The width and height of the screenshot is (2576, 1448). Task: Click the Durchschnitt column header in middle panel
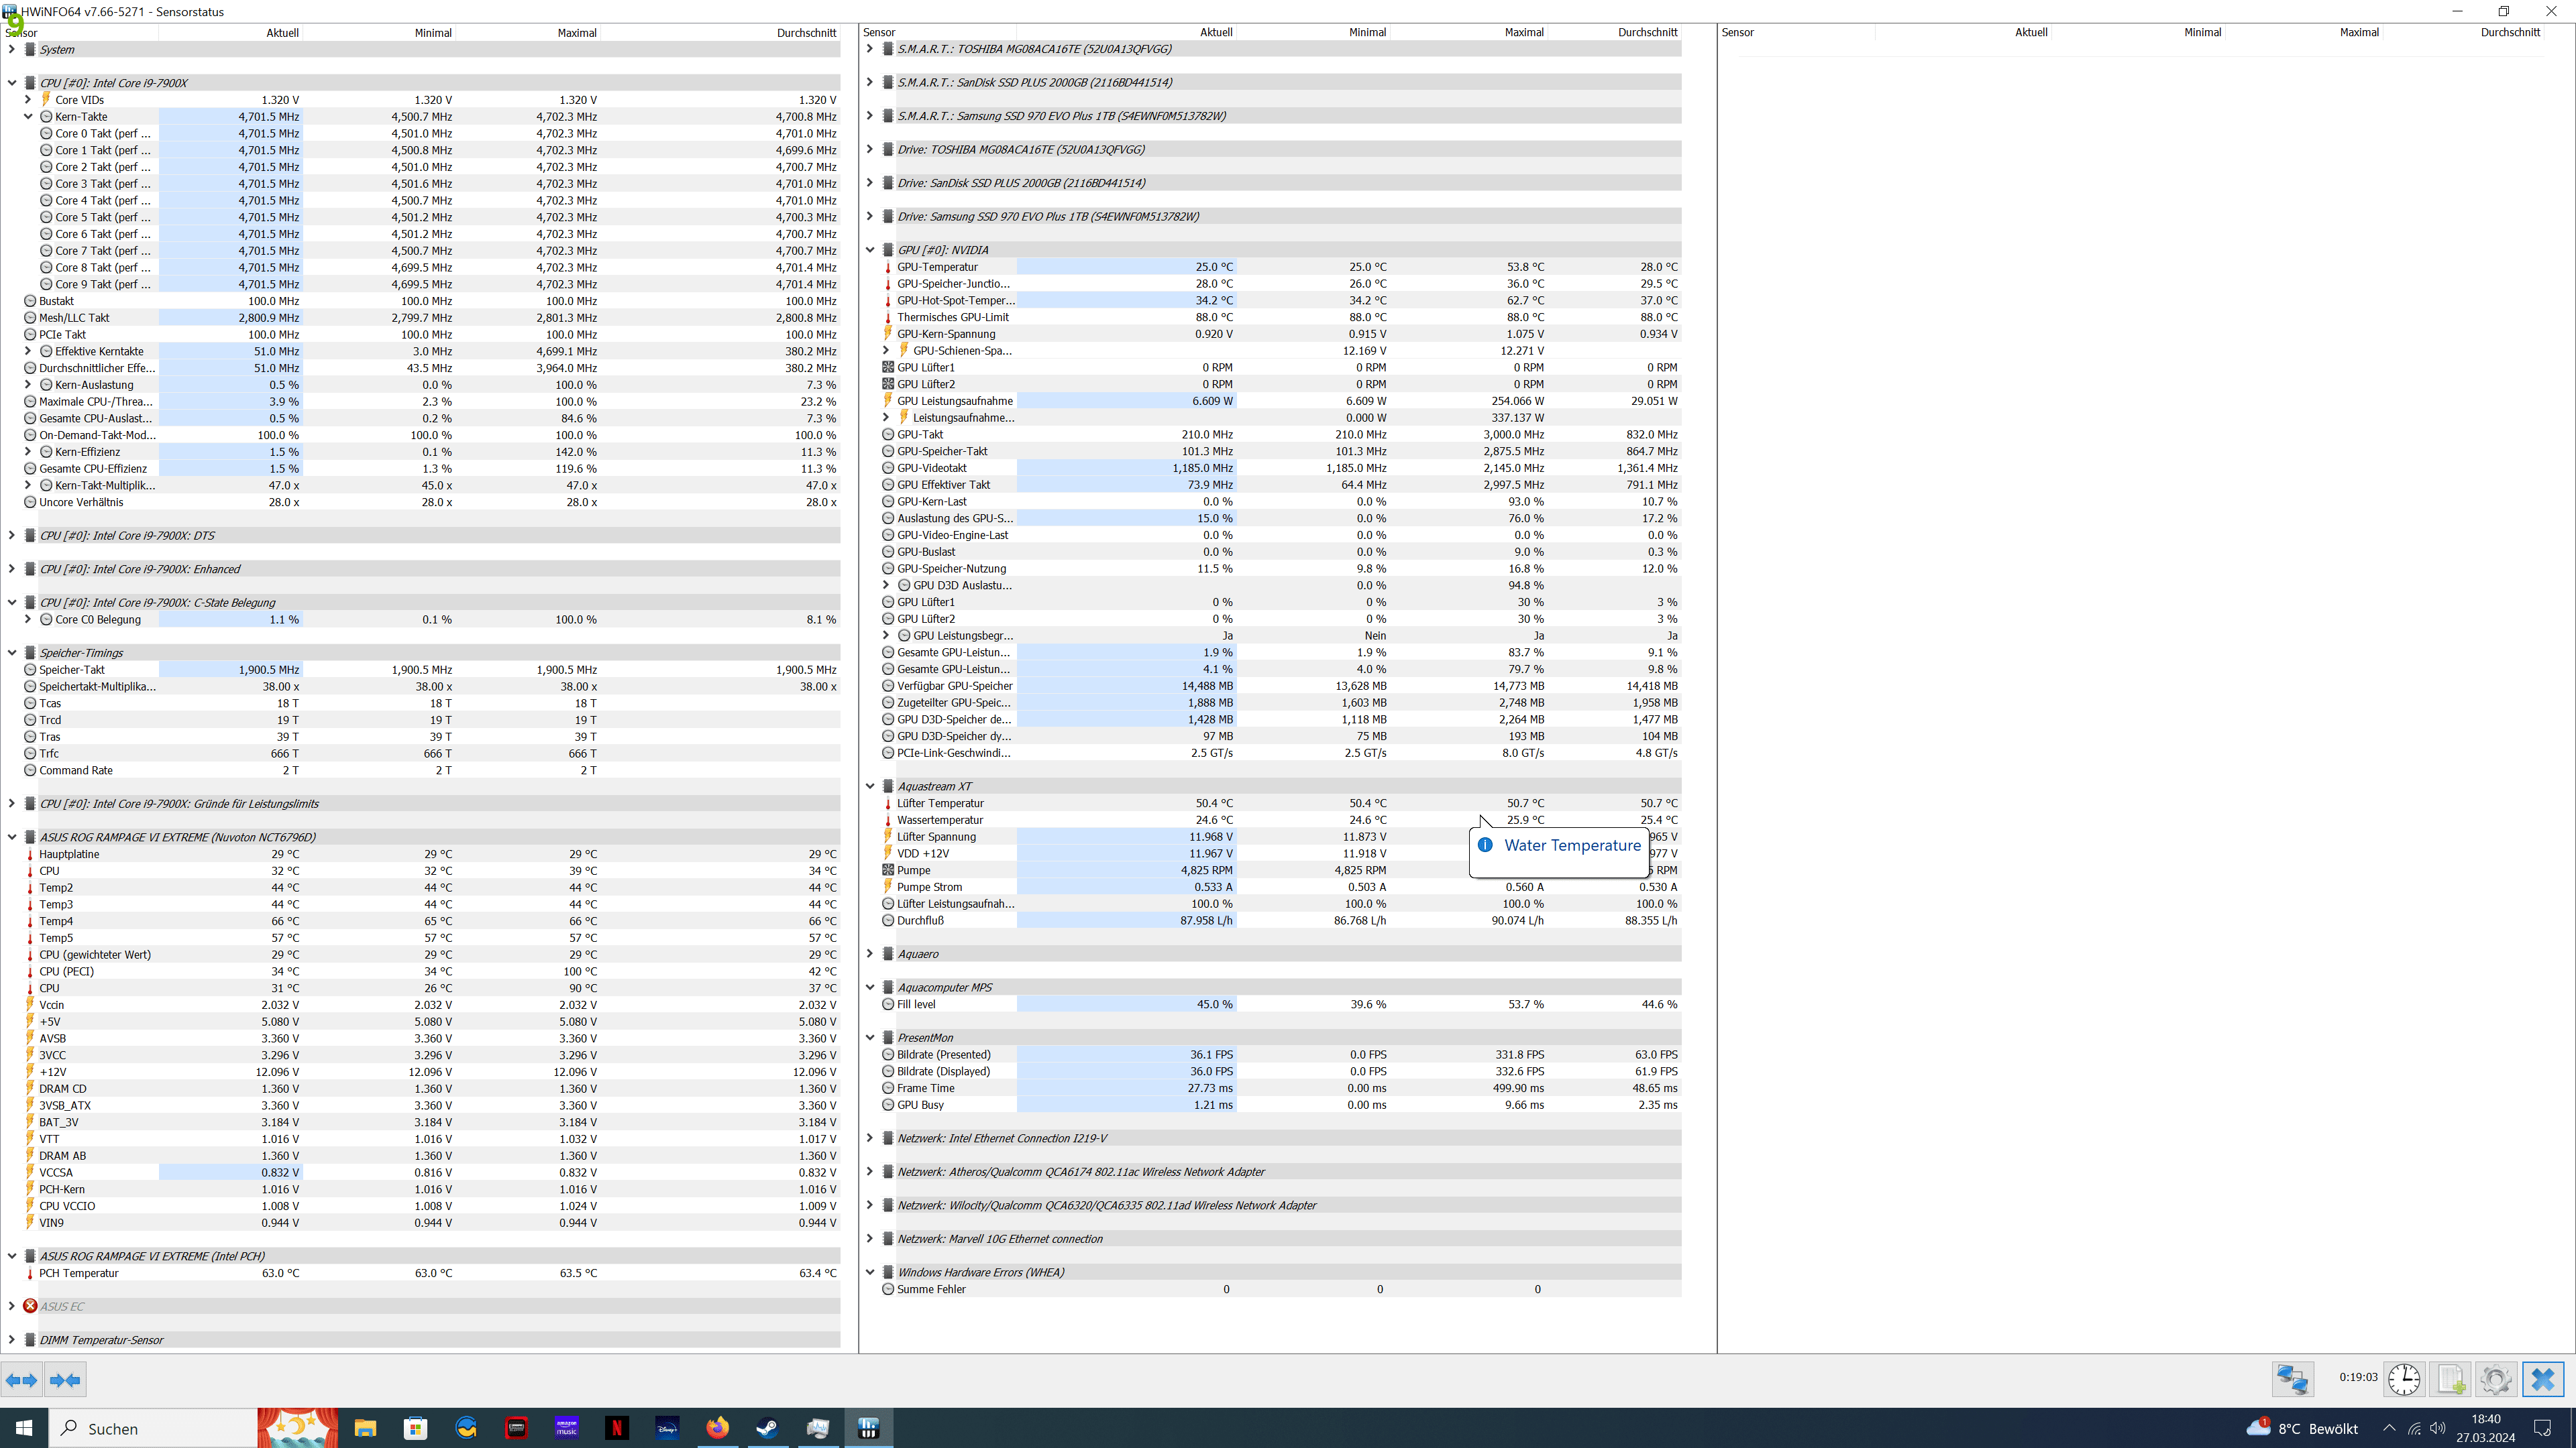(1647, 32)
